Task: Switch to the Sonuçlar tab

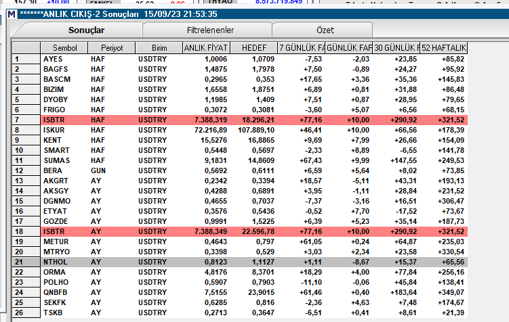Action: pyautogui.click(x=86, y=30)
